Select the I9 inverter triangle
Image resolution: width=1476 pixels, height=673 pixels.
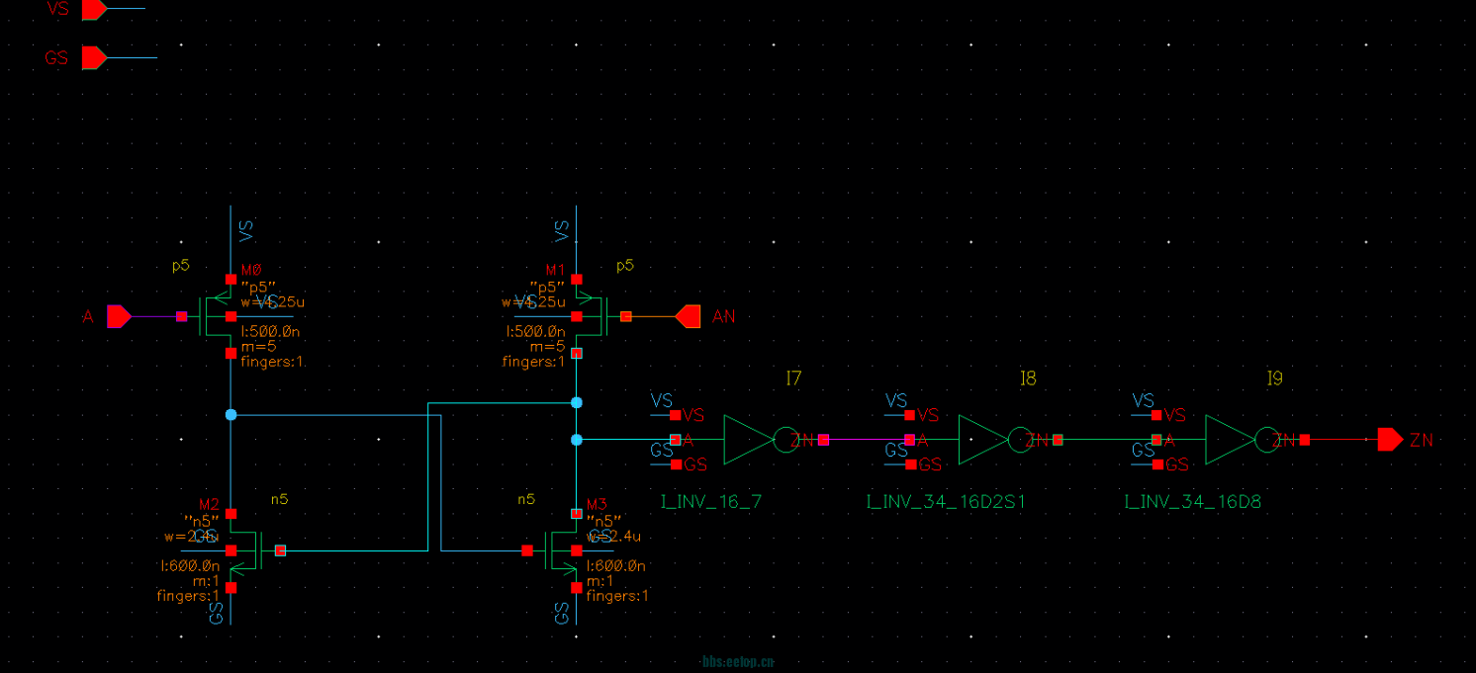pyautogui.click(x=1229, y=440)
